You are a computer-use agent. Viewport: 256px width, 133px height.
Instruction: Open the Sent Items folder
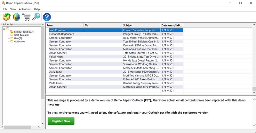21,35
